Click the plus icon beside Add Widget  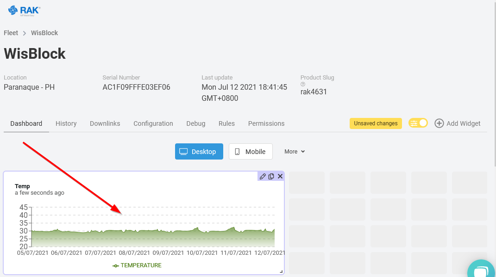[439, 123]
